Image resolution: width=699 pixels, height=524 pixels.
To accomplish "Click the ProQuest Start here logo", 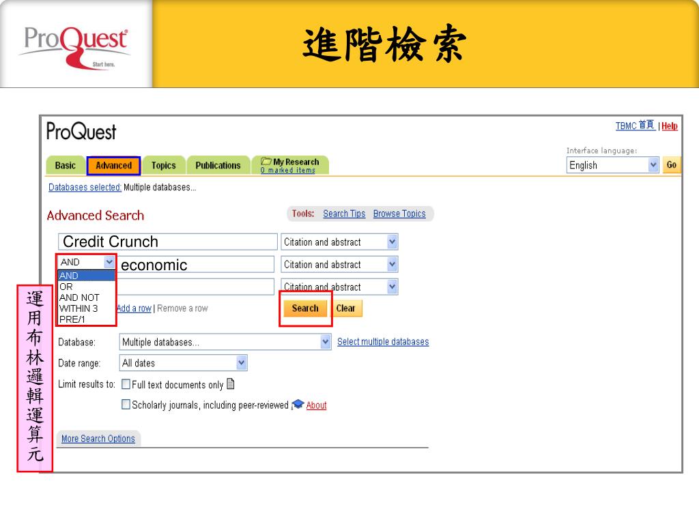I will point(76,47).
